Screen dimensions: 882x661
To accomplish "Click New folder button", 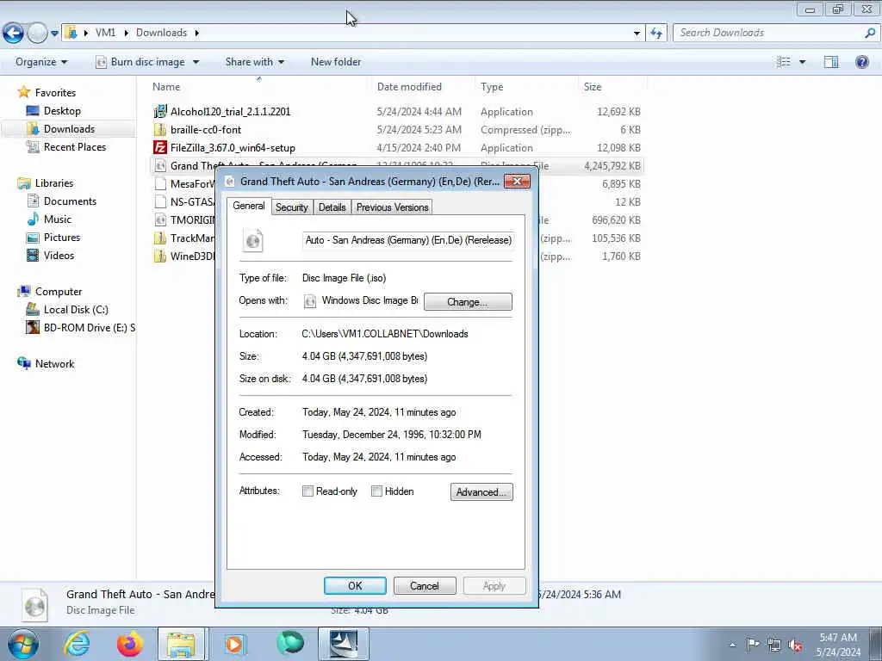I will (x=336, y=62).
